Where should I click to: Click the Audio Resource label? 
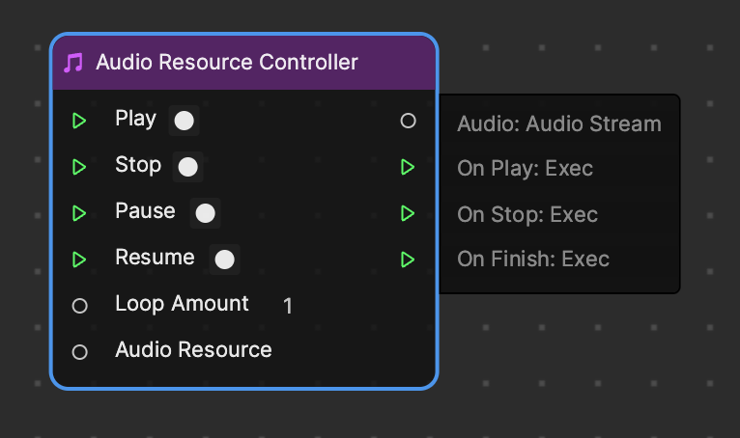pos(193,349)
